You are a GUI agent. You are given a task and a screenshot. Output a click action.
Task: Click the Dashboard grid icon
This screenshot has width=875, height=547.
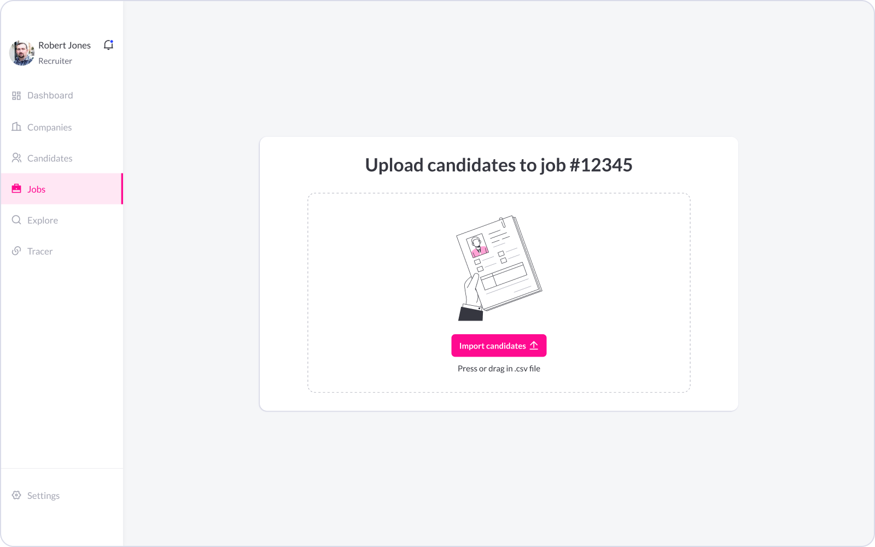(x=16, y=96)
